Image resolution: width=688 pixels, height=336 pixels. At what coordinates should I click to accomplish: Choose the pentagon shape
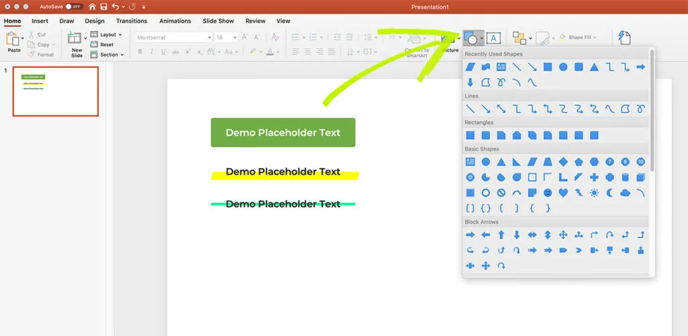(x=578, y=162)
